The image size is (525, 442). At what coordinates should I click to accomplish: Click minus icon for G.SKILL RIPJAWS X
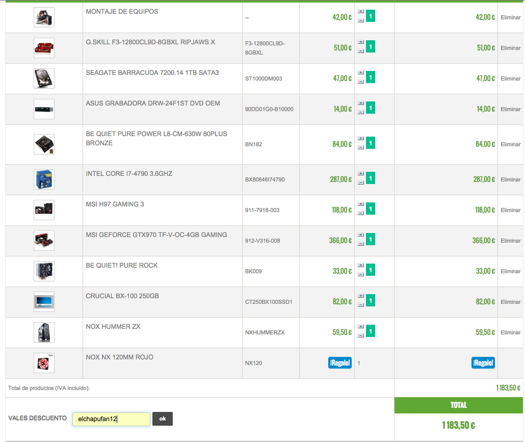pyautogui.click(x=360, y=51)
